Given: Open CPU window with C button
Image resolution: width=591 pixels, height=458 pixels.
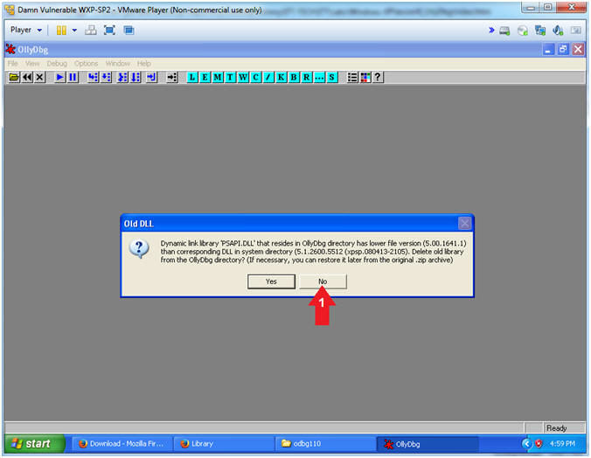Looking at the screenshot, I should click(255, 77).
